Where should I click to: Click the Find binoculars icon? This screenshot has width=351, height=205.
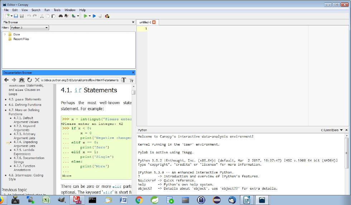pos(61,16)
